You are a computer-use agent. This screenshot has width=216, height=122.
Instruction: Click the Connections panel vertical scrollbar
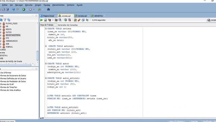(x=37, y=55)
